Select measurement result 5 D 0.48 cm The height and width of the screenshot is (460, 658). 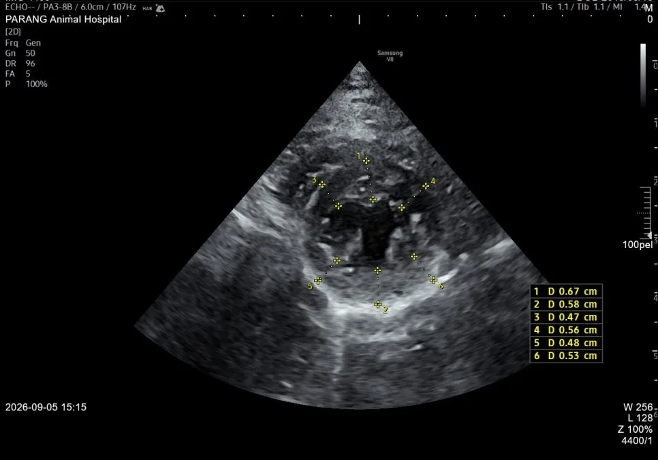point(566,343)
